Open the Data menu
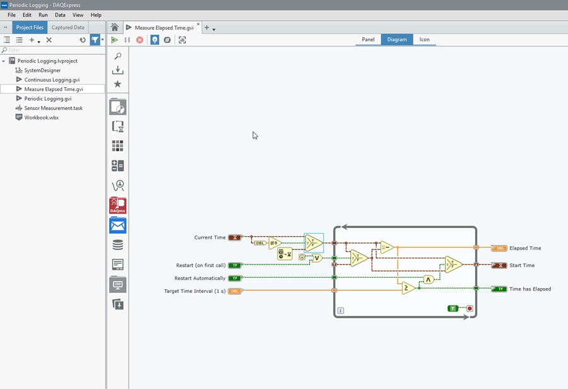 tap(60, 15)
